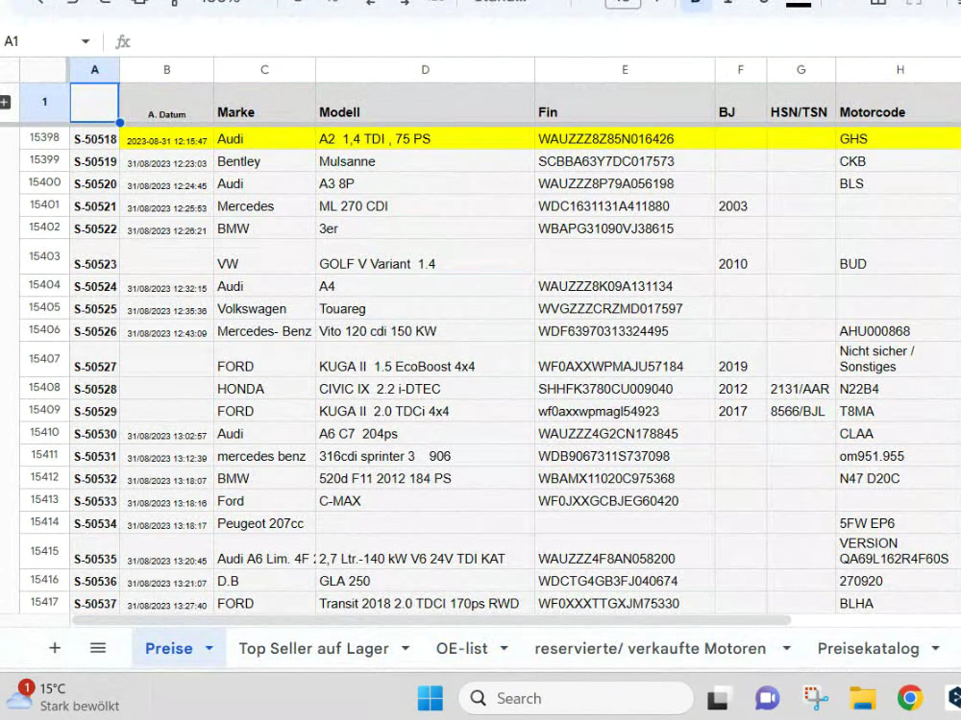Show the all sheets list icon

[x=98, y=648]
